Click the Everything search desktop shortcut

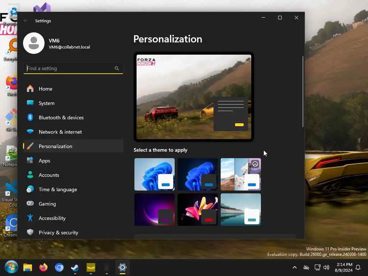[10, 50]
